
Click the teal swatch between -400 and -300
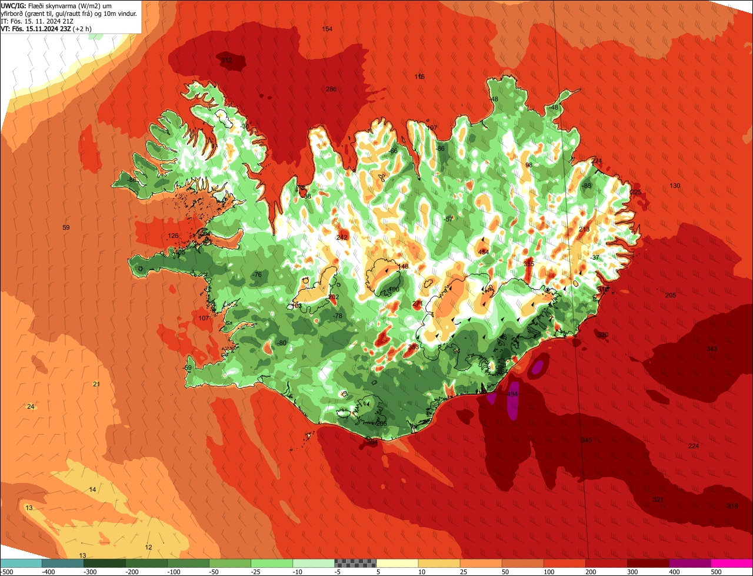(63, 563)
